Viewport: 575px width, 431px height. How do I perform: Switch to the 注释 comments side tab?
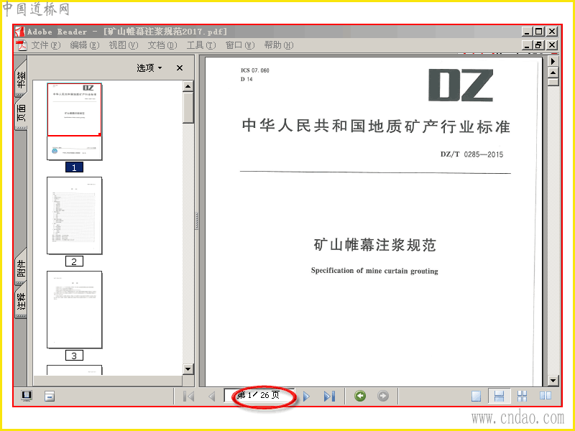click(x=22, y=300)
